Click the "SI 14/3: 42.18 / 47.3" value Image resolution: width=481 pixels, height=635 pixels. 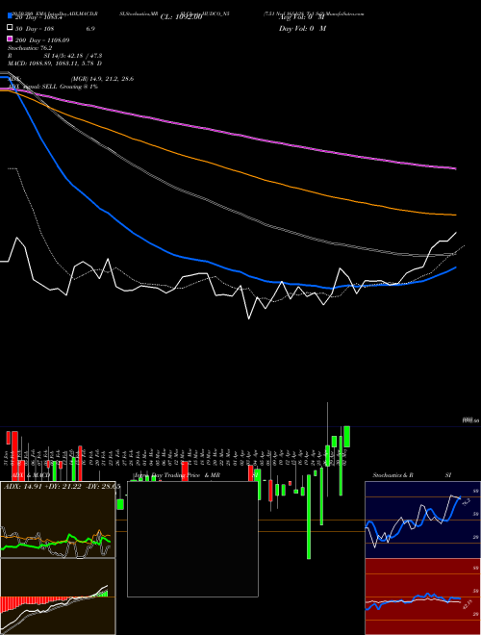73,56
